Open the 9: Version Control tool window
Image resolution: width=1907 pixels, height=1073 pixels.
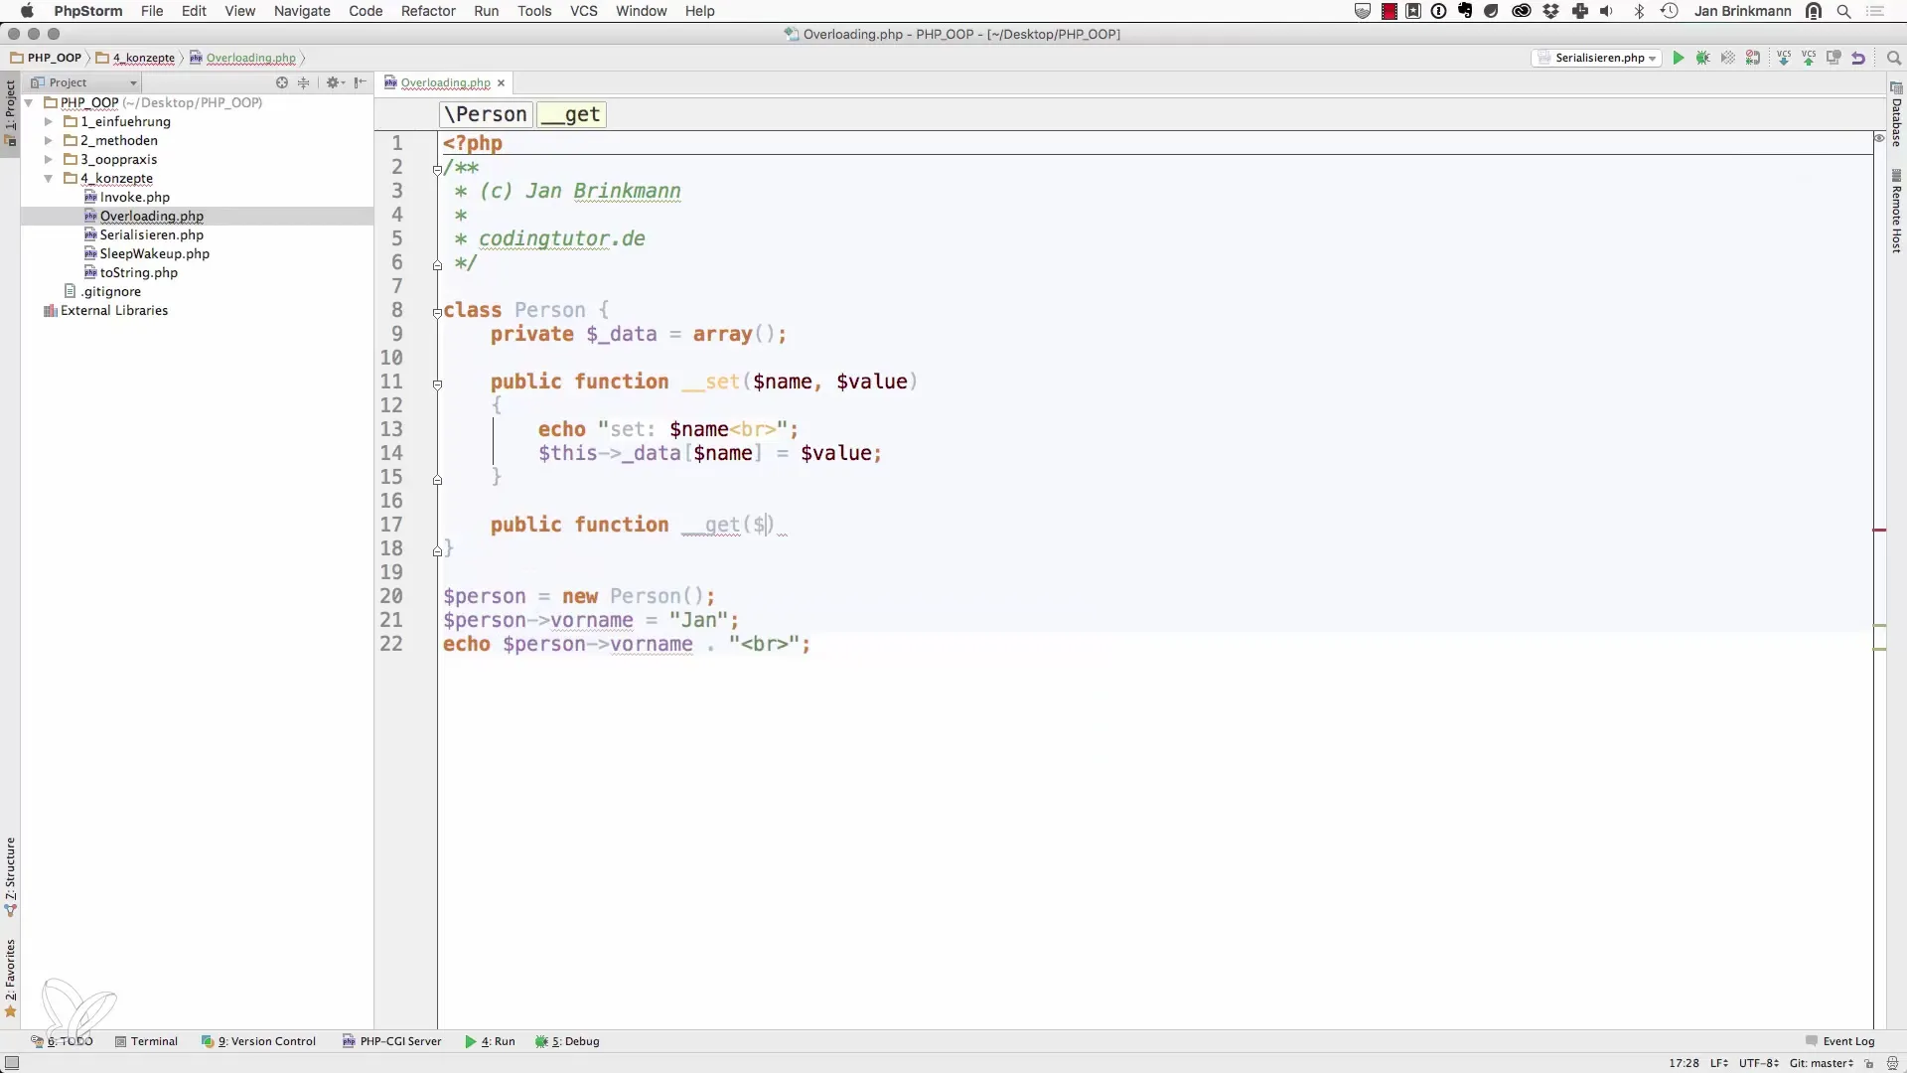pos(258,1041)
